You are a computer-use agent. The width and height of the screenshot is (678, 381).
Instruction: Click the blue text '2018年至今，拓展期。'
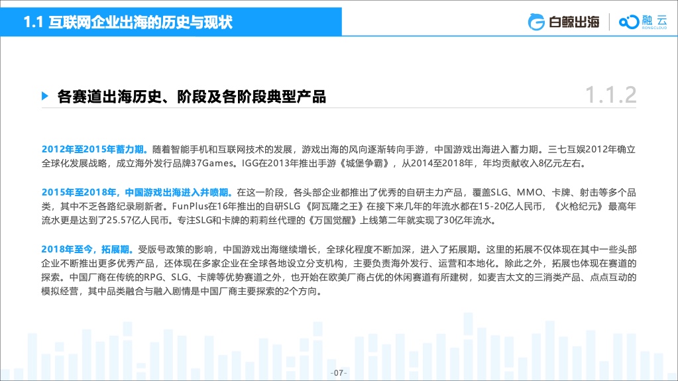(87, 250)
